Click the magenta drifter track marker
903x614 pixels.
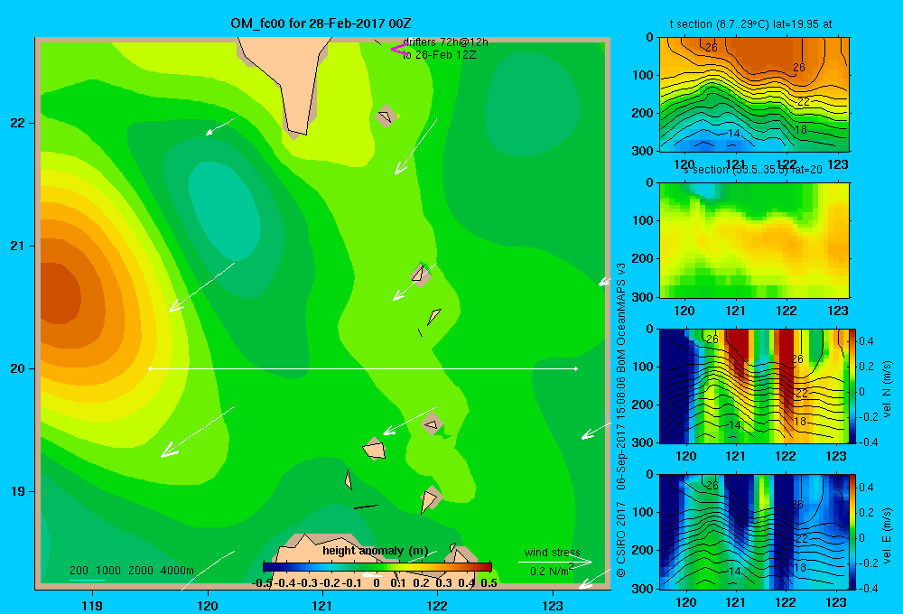[399, 49]
